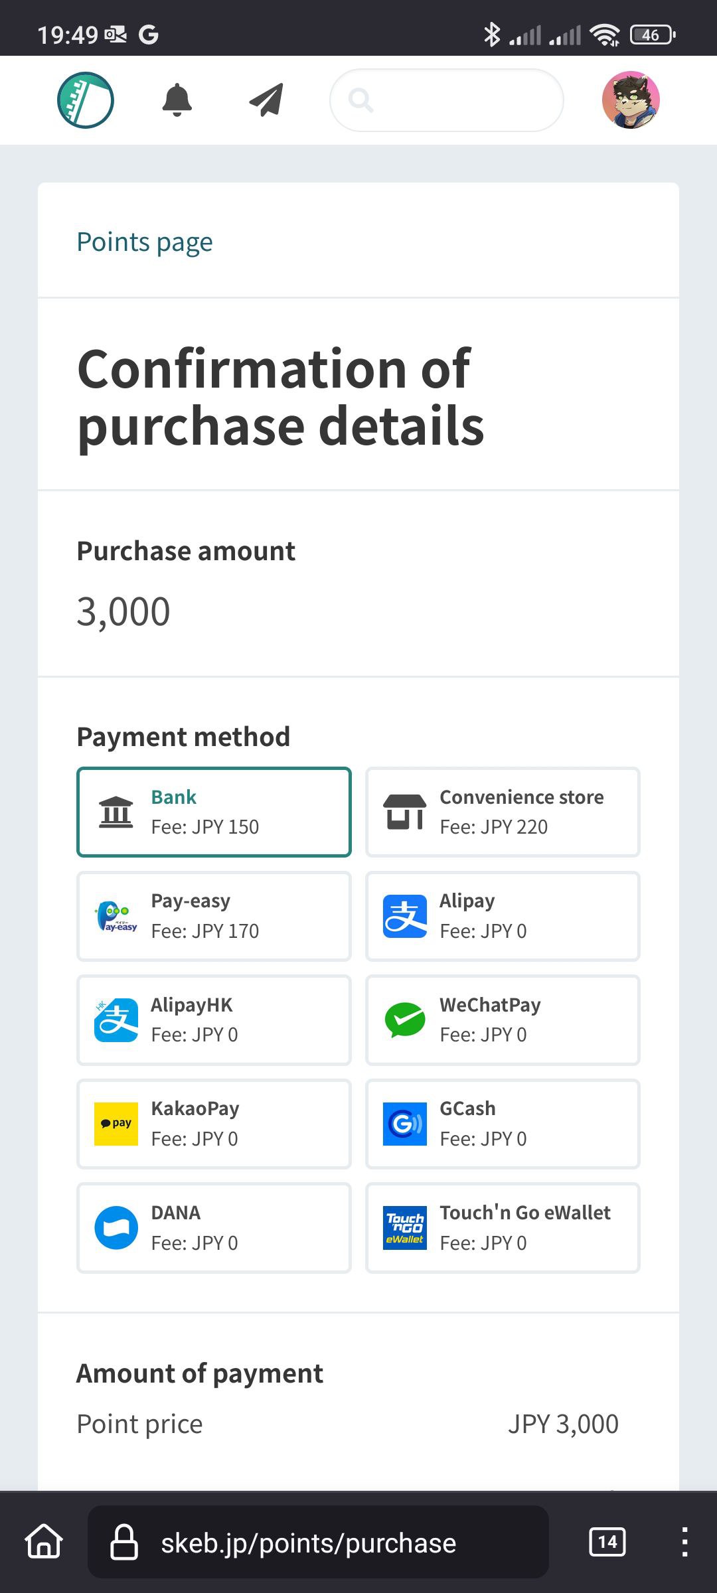Choose Alipay payment option

(x=503, y=916)
